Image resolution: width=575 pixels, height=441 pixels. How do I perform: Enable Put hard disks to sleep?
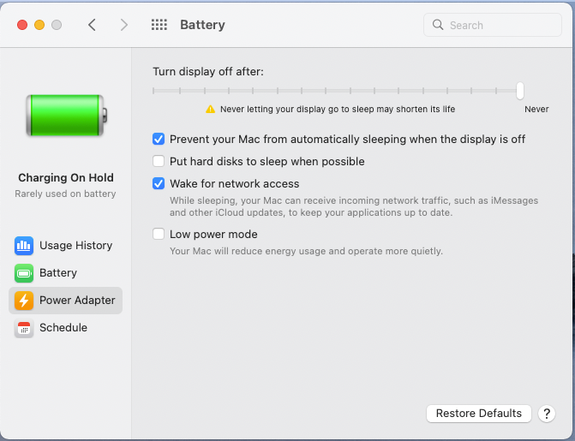pos(159,161)
